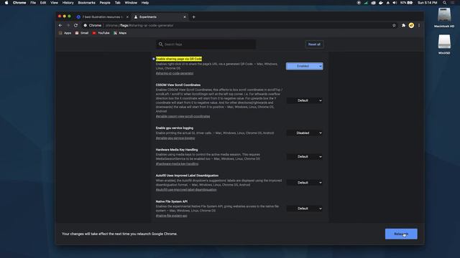The image size is (460, 258).
Task: Open the Tab menu
Action: click(x=118, y=3)
